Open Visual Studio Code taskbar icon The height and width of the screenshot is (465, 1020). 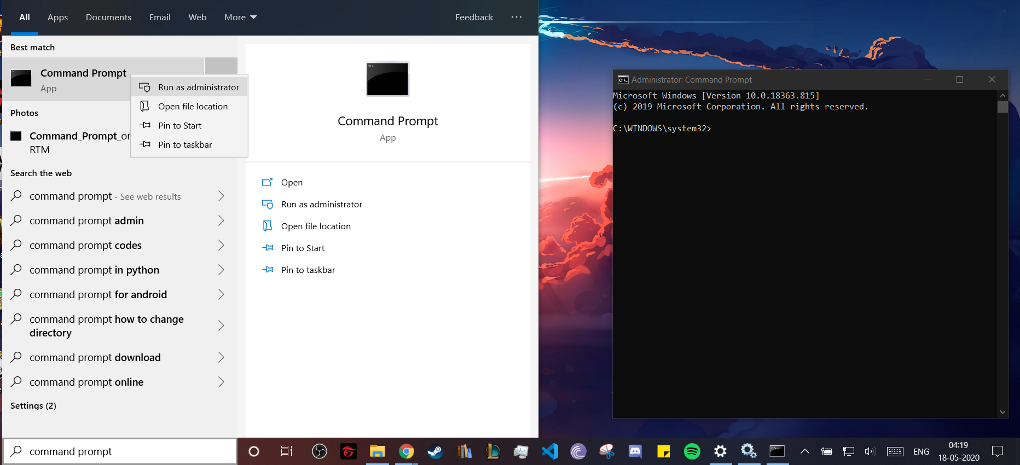pos(549,451)
